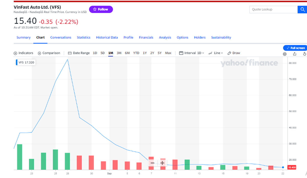The image size is (307, 178).
Task: Open the Line chart type dropdown
Action: (215, 53)
